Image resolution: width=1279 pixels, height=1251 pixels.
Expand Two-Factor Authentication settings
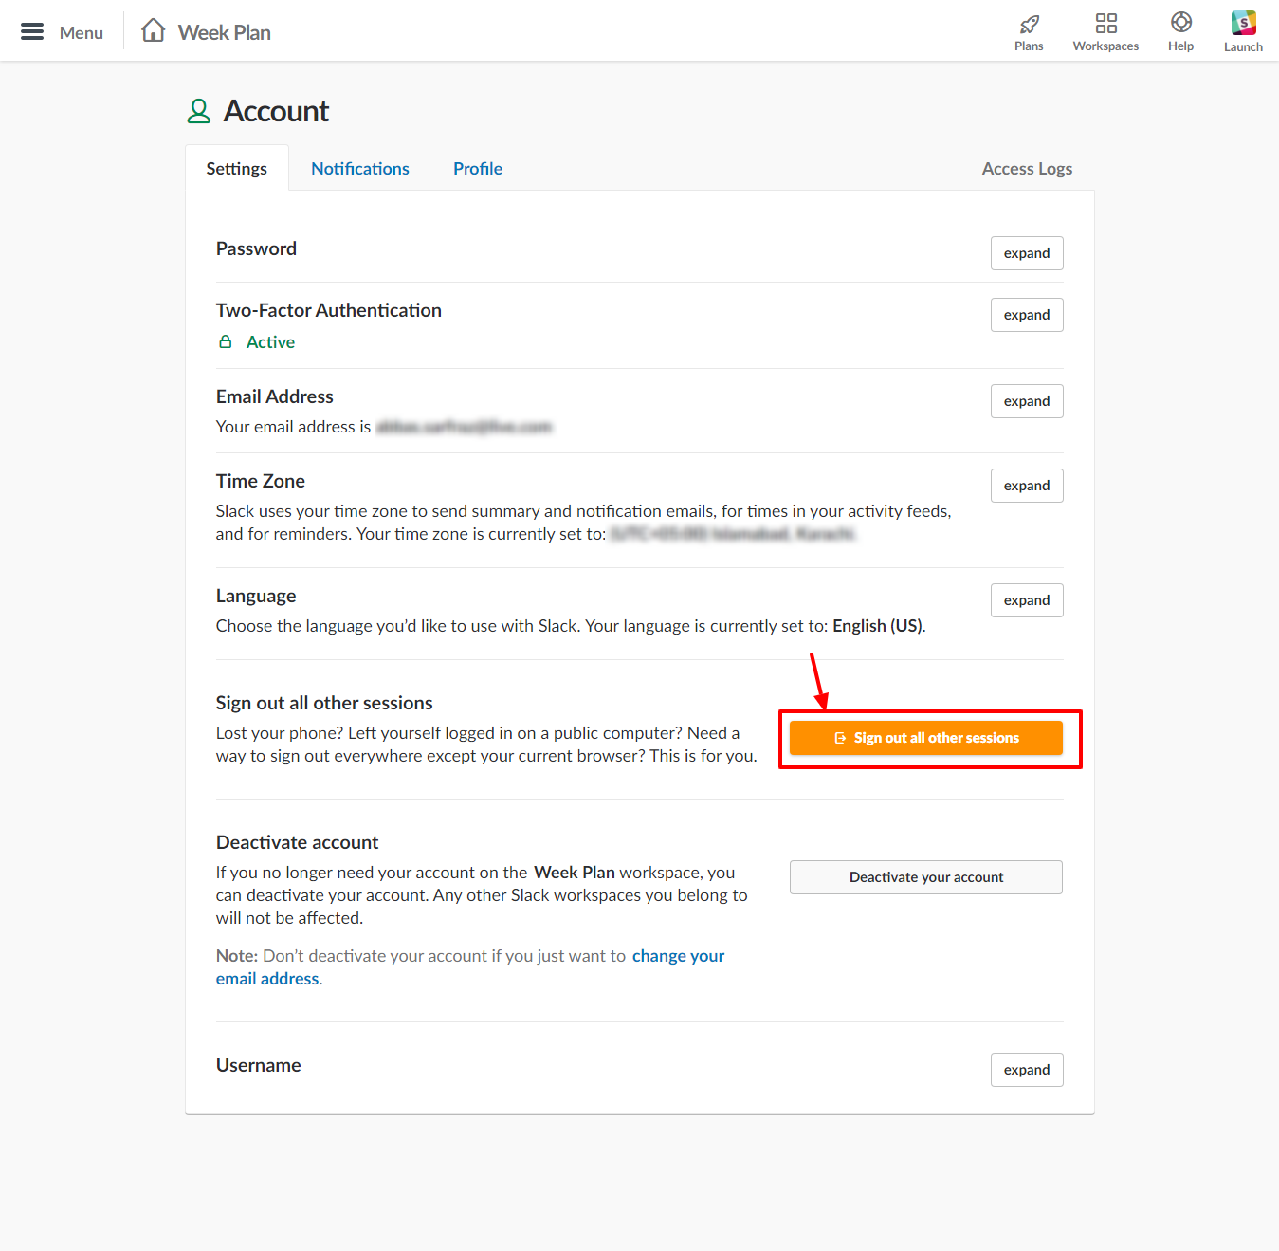coord(1027,314)
